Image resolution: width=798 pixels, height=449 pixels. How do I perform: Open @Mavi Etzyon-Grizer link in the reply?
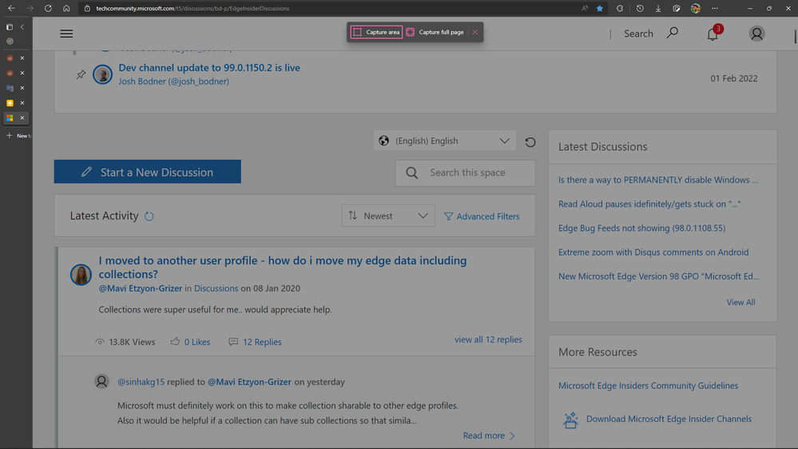[x=249, y=382]
